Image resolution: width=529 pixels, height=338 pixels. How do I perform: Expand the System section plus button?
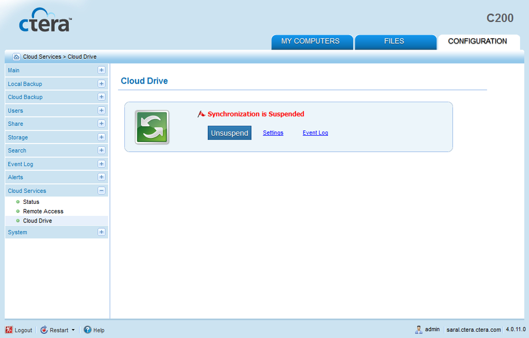click(101, 232)
